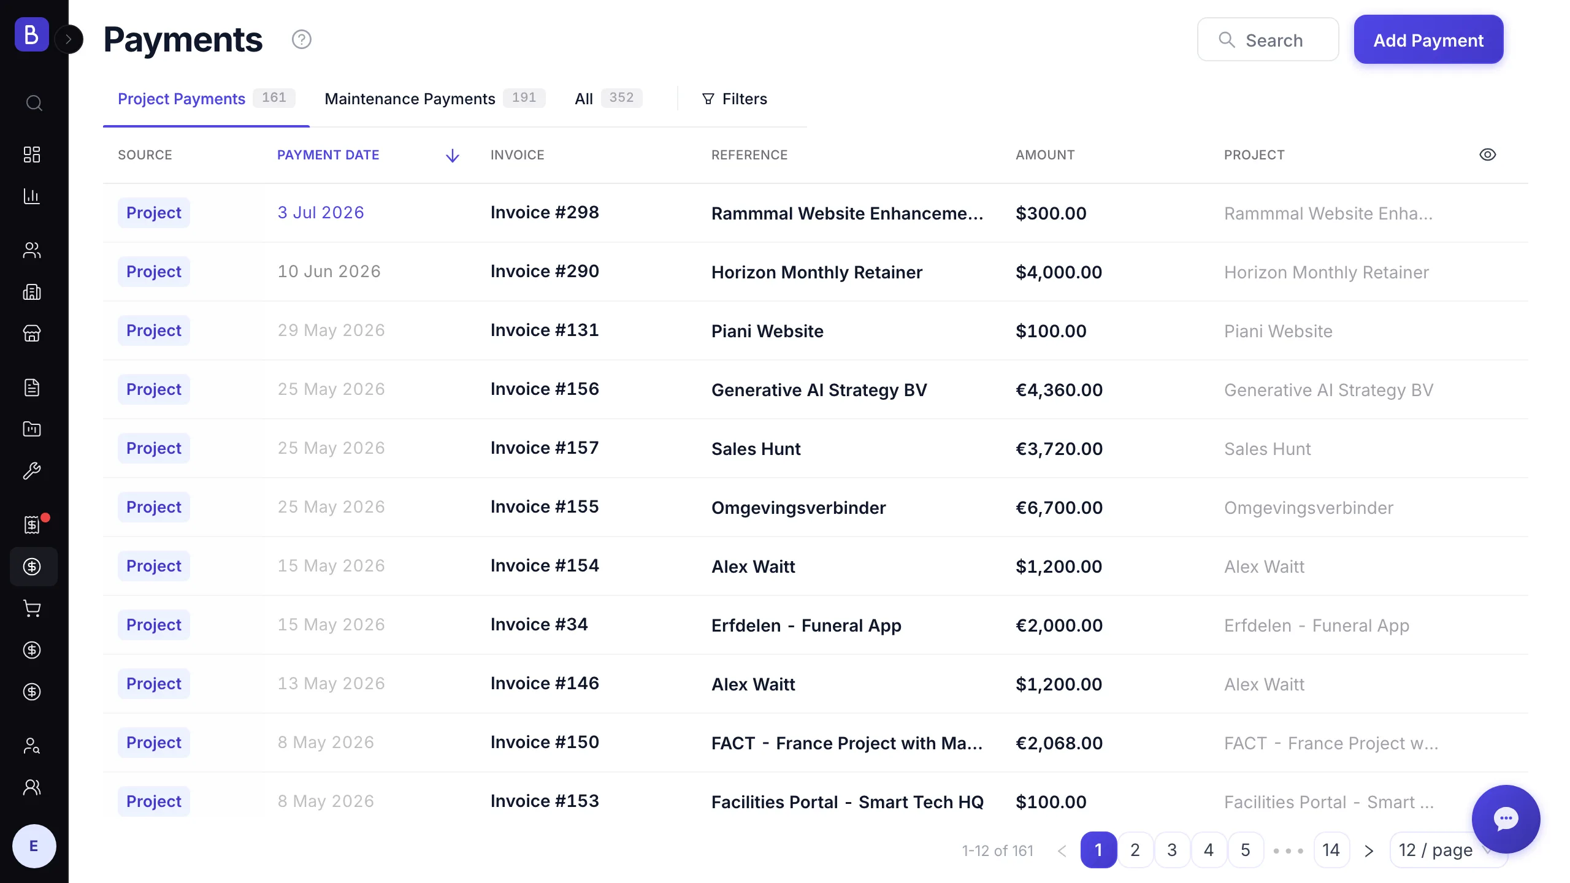
Task: Toggle column visibility with the eye icon
Action: [x=1488, y=155]
